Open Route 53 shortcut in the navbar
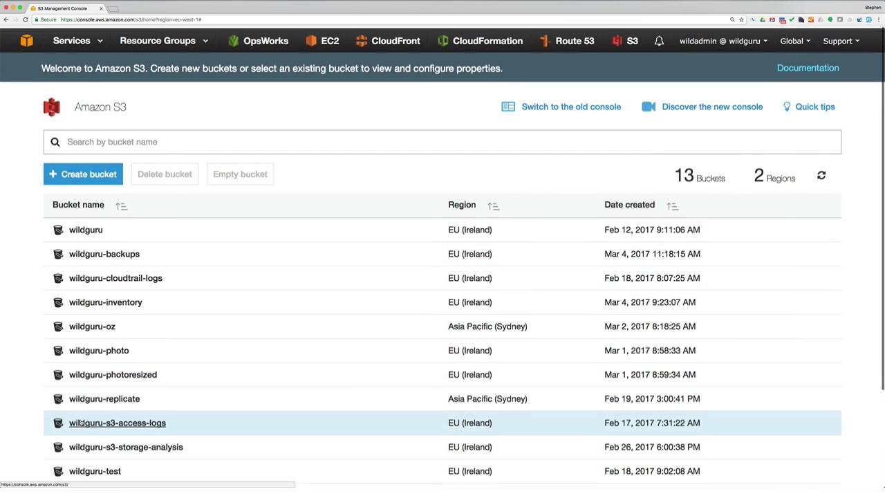The image size is (885, 498). point(567,41)
